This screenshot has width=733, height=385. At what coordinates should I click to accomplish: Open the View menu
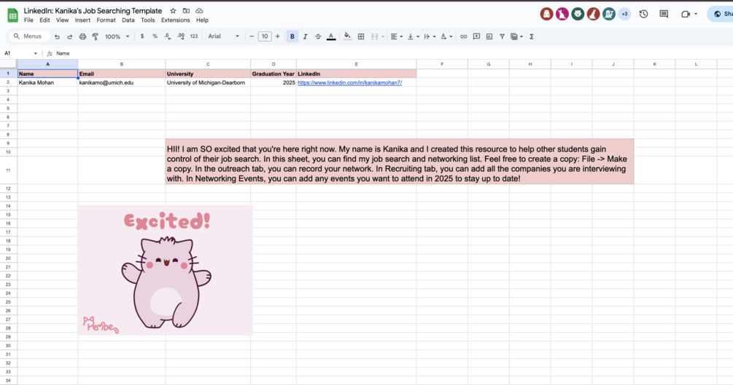click(x=62, y=20)
